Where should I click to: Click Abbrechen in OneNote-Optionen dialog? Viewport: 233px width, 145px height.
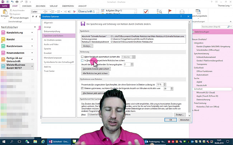[x=185, y=120]
